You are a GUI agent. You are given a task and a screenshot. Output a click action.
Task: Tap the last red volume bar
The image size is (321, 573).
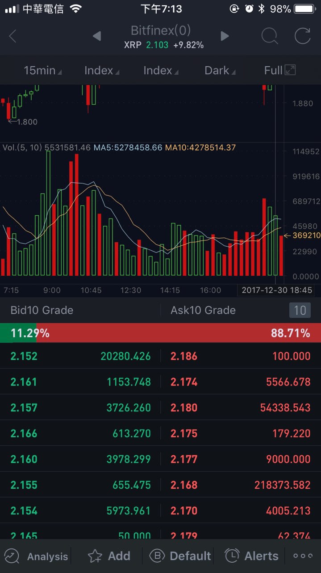(x=281, y=256)
